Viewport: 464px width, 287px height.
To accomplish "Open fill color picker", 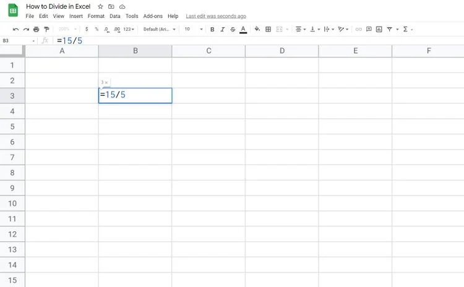I will click(x=257, y=29).
